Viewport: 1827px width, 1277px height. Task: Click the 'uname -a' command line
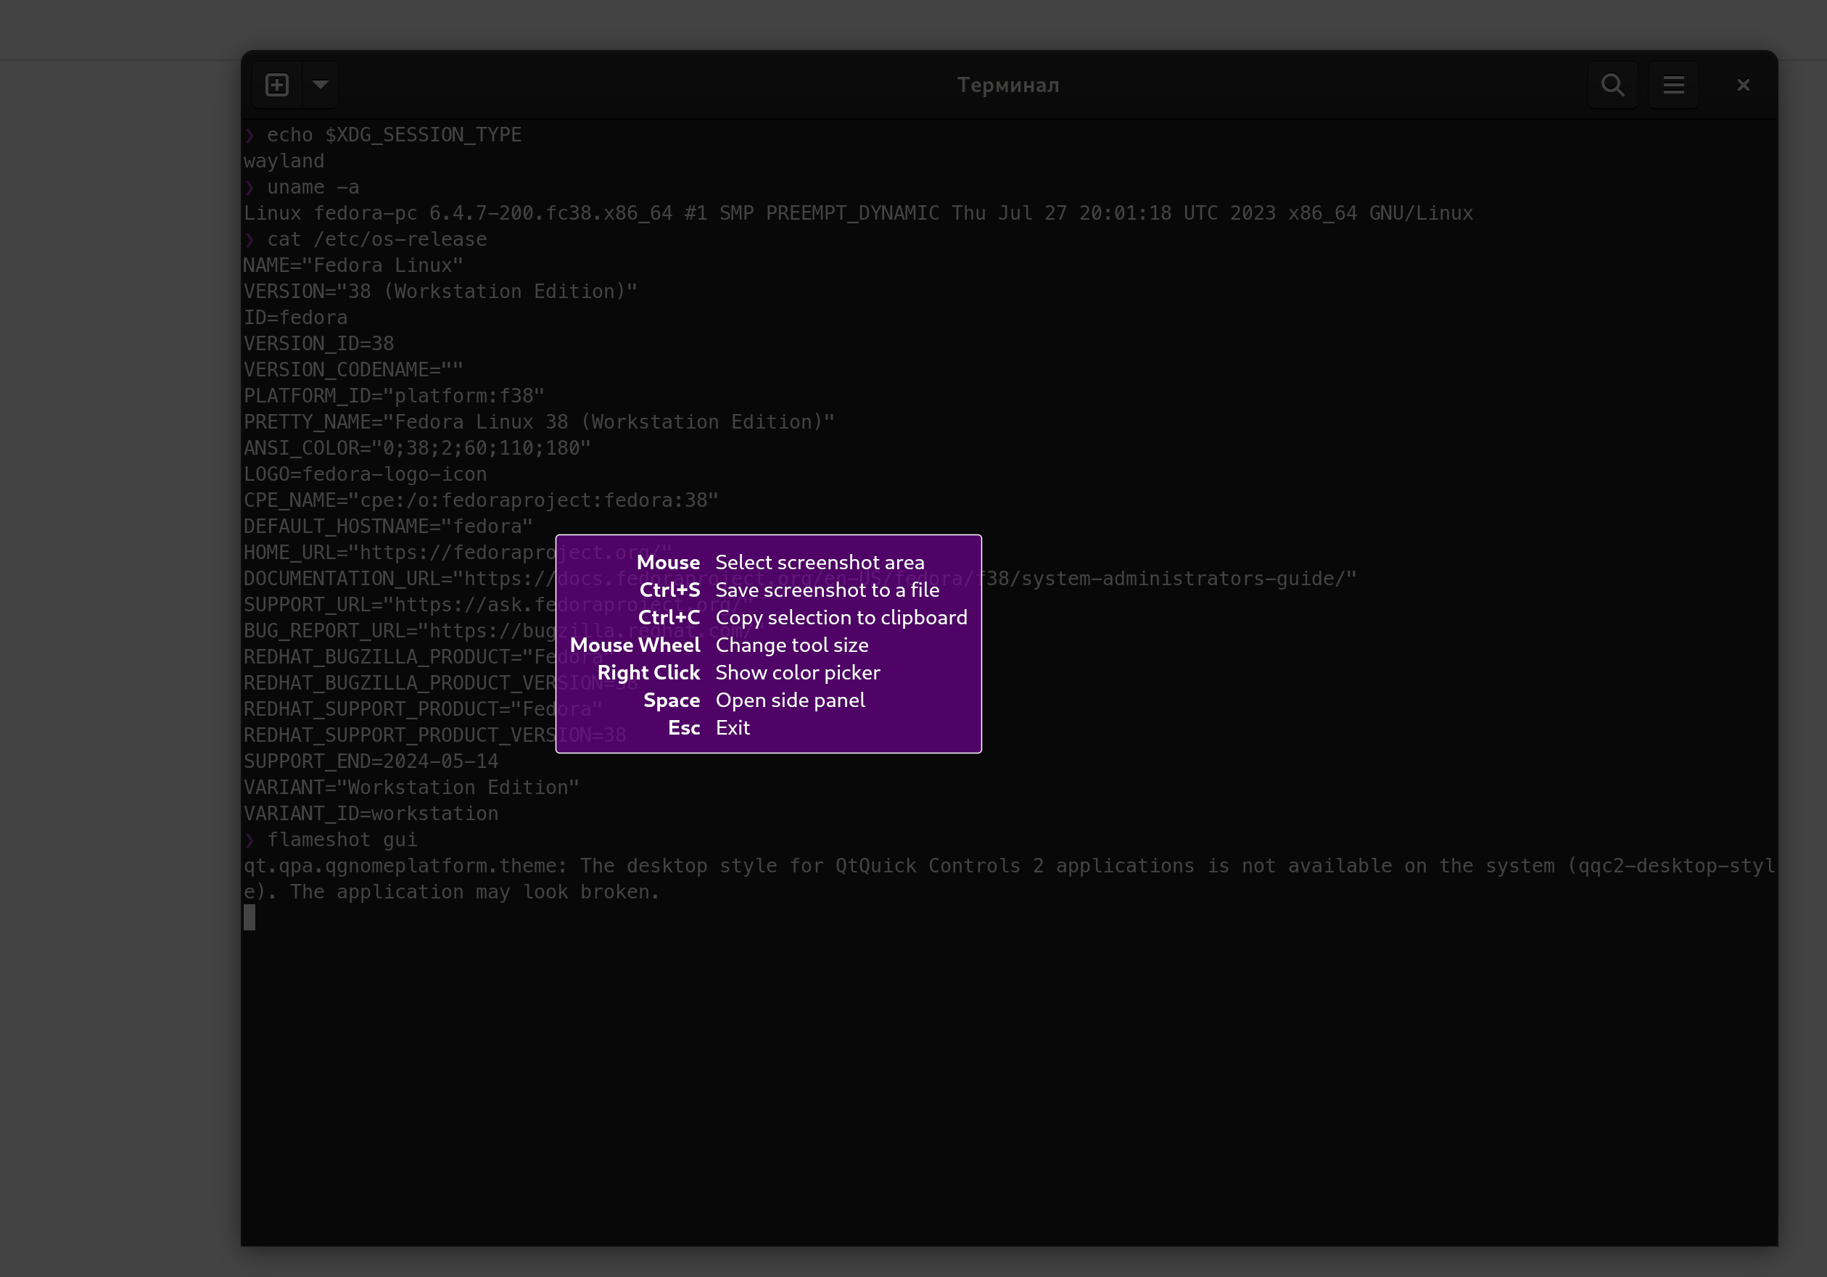[x=302, y=188]
